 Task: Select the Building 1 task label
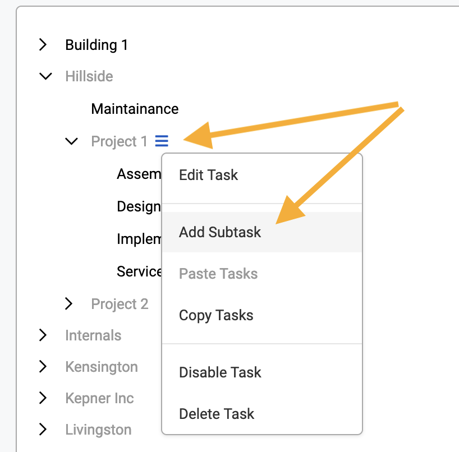point(97,45)
